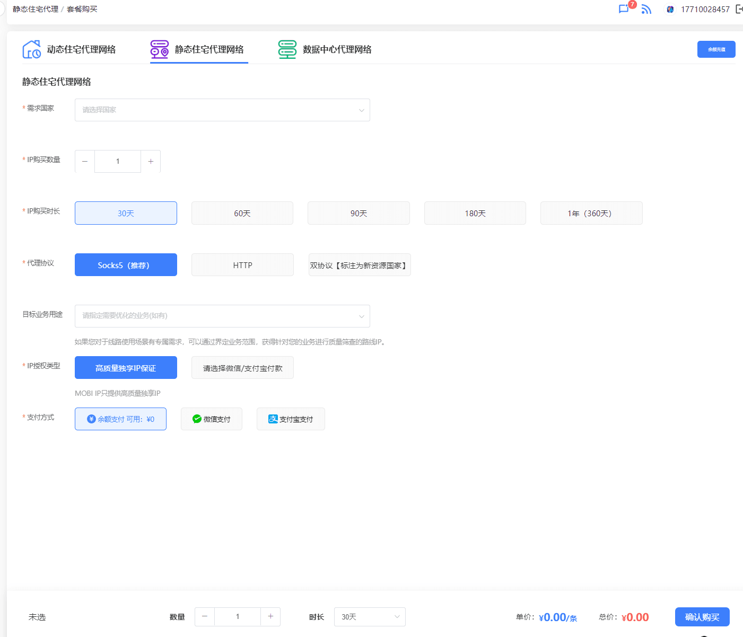The image size is (743, 637).
Task: Click the IP购买数量 number input field
Action: (118, 161)
